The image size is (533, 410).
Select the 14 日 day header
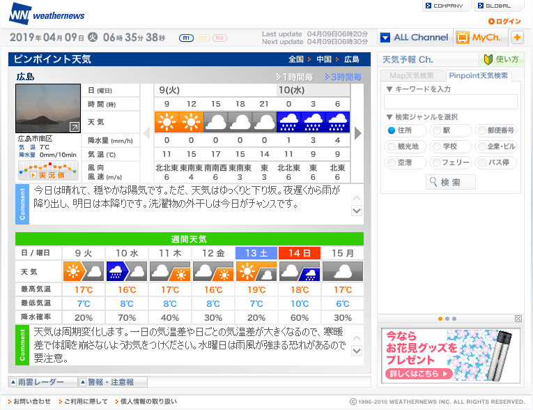coord(300,253)
